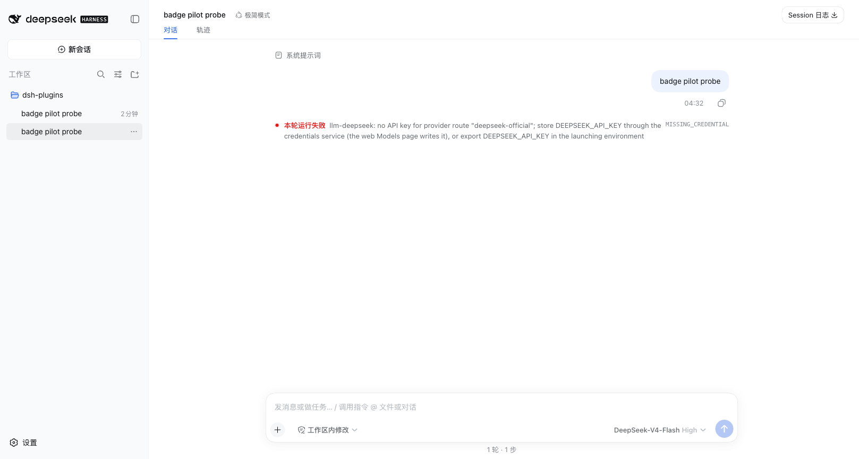Screen dimensions: 859x459
Task: Copy the badge pilot probe message
Action: click(x=721, y=103)
